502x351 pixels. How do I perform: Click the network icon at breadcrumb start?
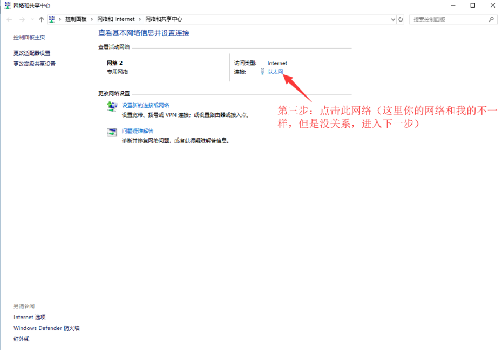point(52,19)
